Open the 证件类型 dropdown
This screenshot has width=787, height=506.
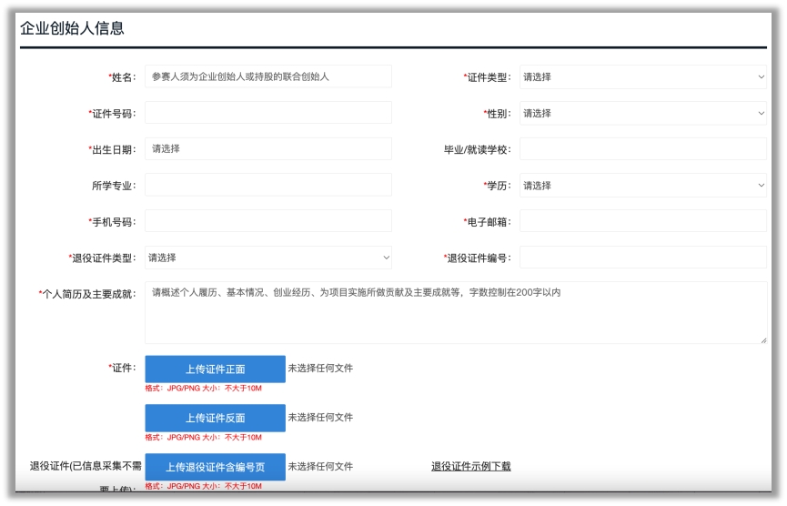pos(642,77)
